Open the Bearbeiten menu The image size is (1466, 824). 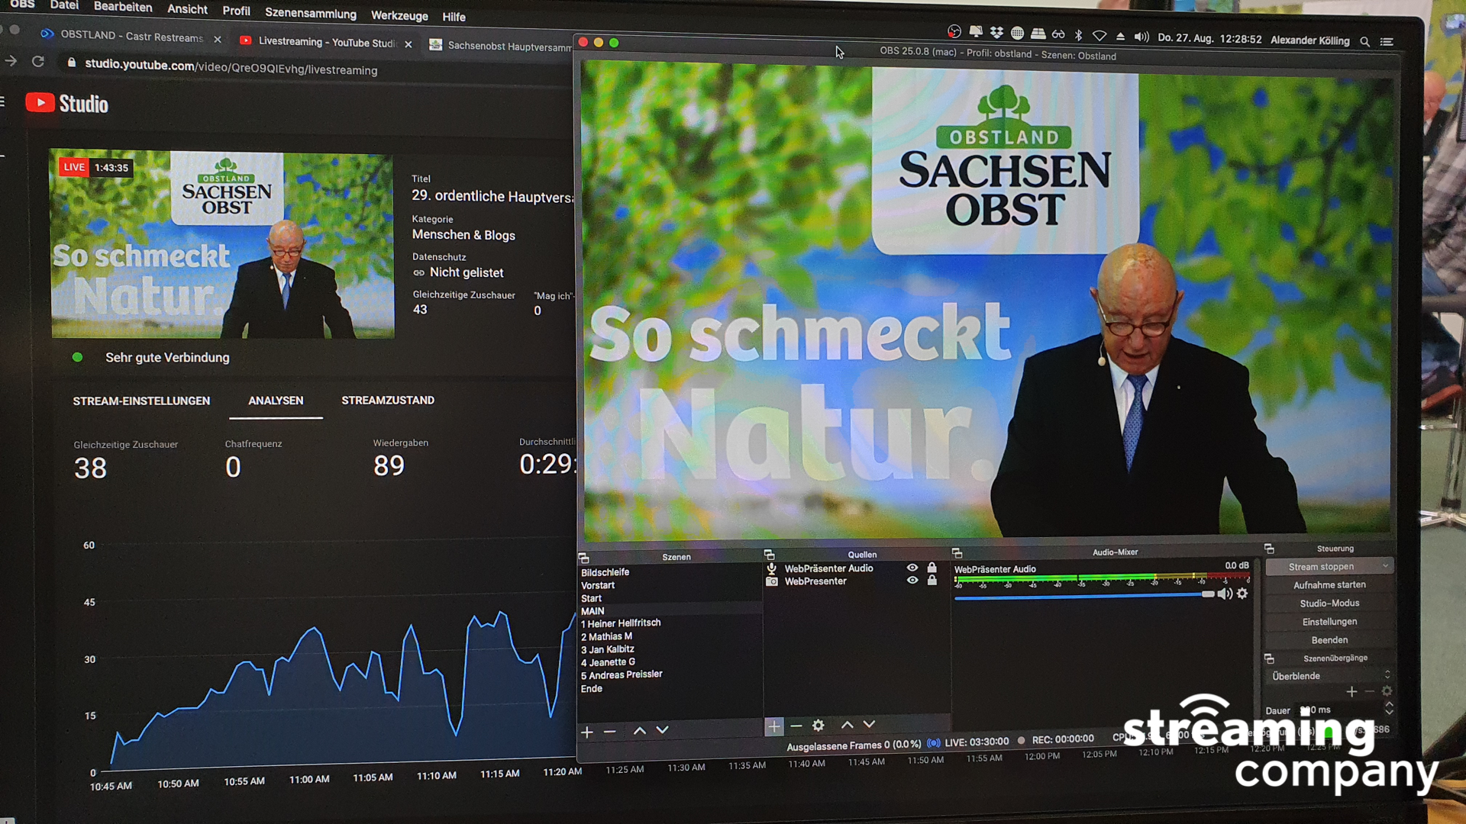point(123,7)
